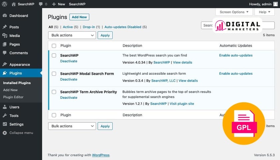Click the Settings sliders icon in sidebar
This screenshot has height=160, width=280.
click(x=5, y=124)
